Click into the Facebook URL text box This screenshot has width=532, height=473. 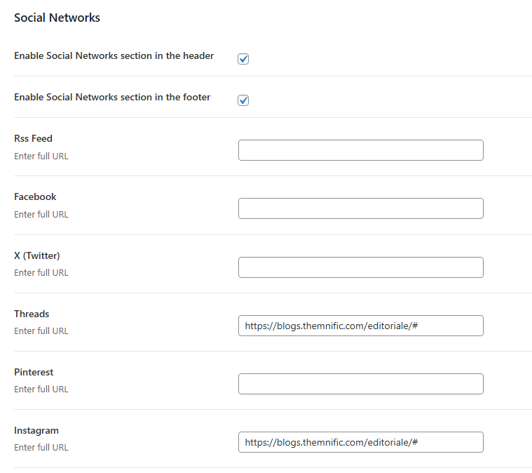[x=360, y=208]
